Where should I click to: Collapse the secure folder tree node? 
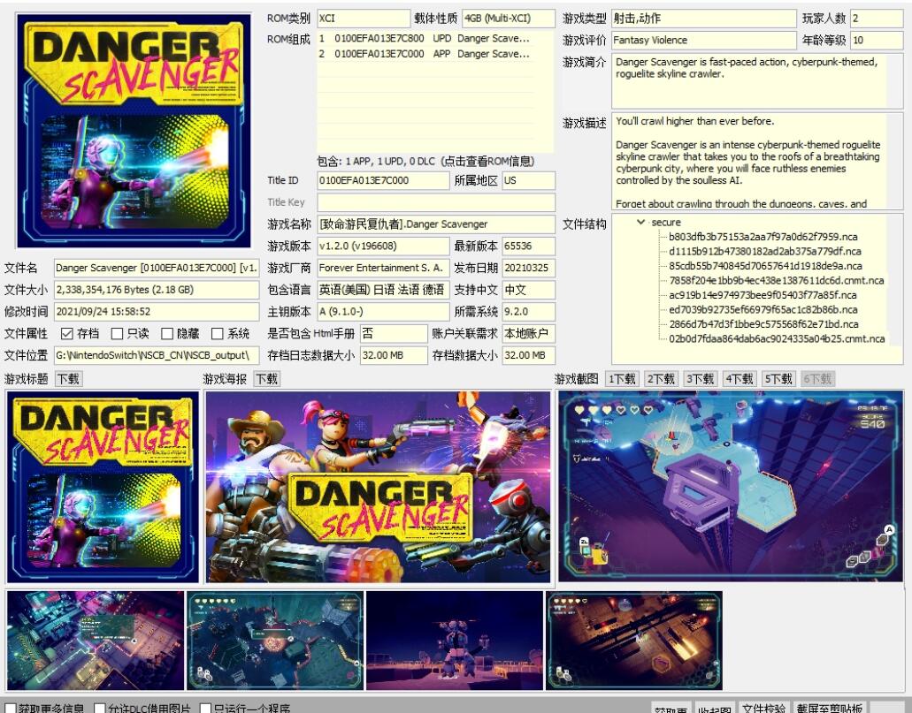pyautogui.click(x=640, y=222)
